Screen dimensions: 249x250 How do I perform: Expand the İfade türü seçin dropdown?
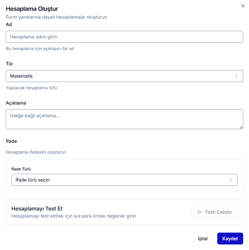coord(124,180)
